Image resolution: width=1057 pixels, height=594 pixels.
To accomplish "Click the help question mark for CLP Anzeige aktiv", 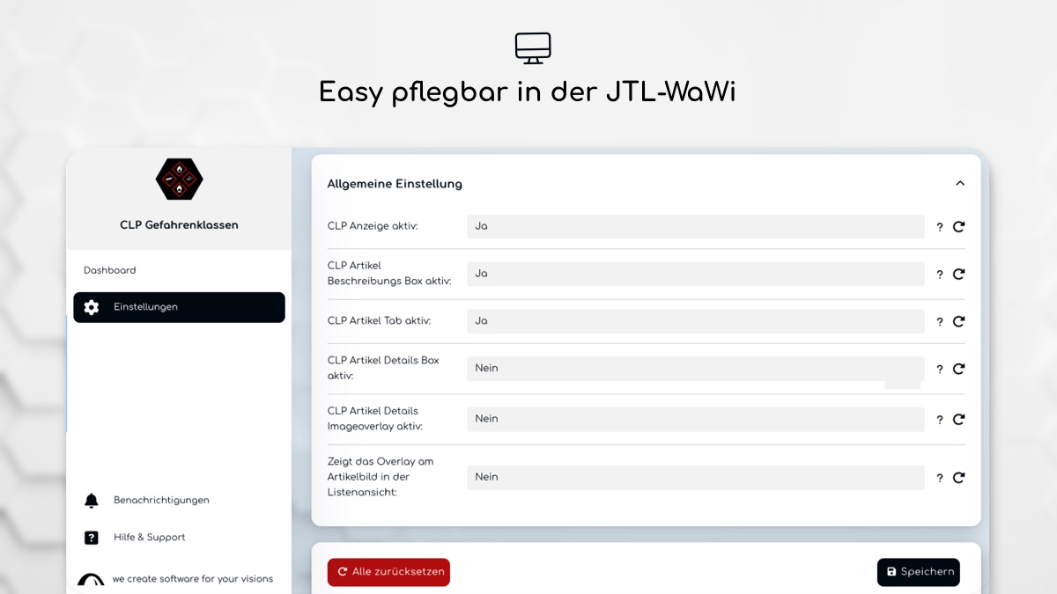I will (940, 227).
